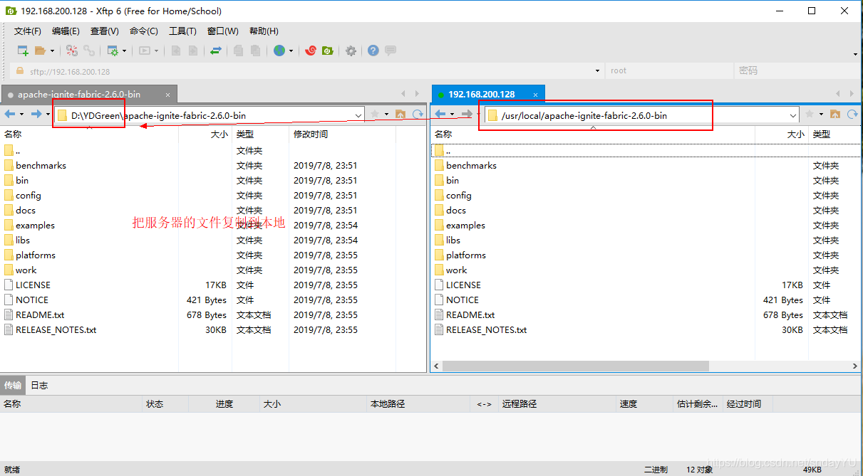Open the 查看(V) menu
The height and width of the screenshot is (476, 863).
click(x=105, y=31)
